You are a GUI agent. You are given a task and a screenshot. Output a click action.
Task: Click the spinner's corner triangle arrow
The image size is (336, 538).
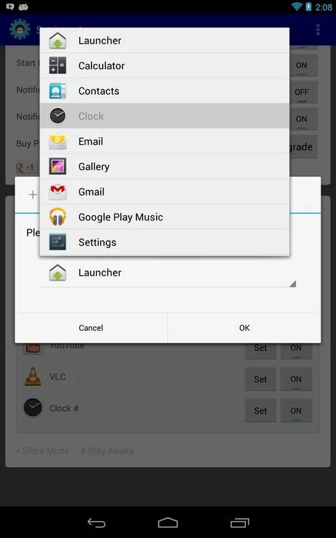tap(292, 283)
